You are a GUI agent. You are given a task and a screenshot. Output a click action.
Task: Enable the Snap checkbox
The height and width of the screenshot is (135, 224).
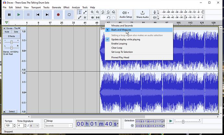point(45,121)
